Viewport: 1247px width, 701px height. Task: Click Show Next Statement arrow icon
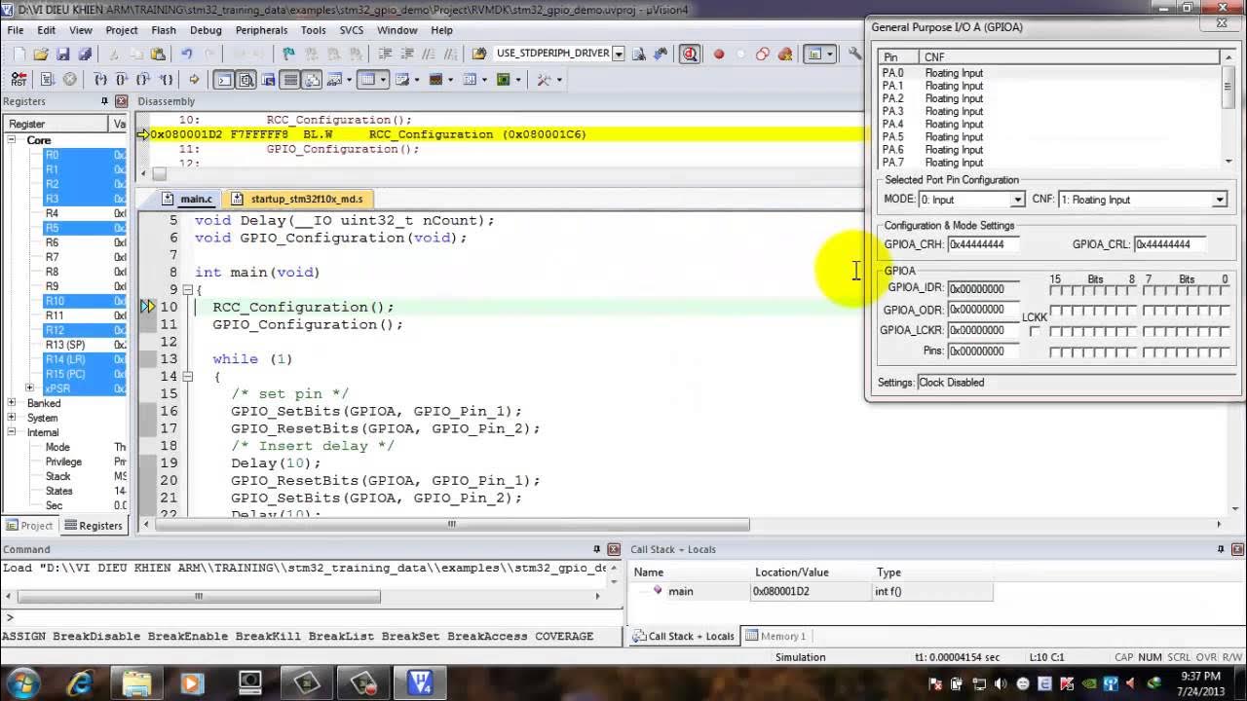[194, 80]
